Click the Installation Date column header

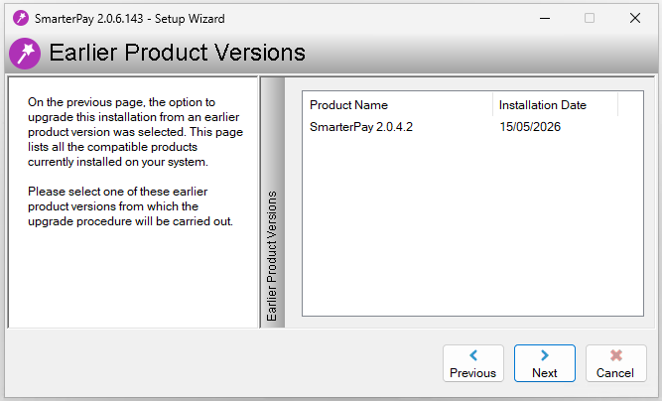click(555, 104)
